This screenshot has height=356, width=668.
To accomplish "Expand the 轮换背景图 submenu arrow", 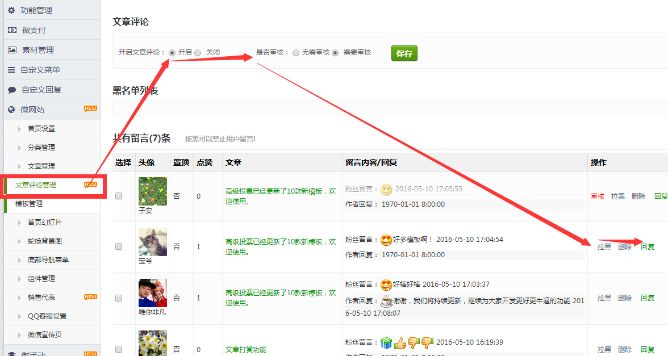I will point(19,241).
